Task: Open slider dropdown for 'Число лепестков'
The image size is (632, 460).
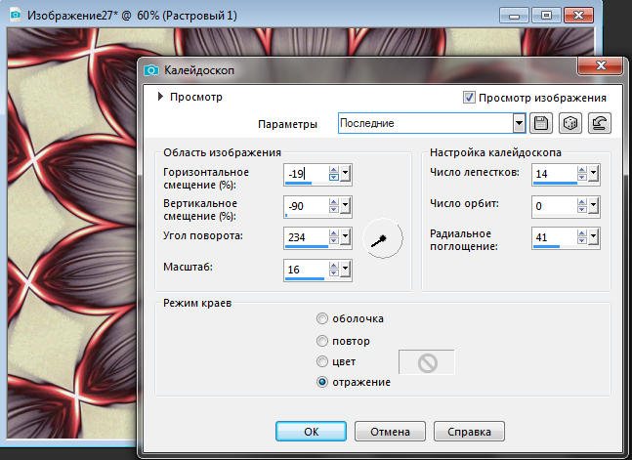Action: 594,175
